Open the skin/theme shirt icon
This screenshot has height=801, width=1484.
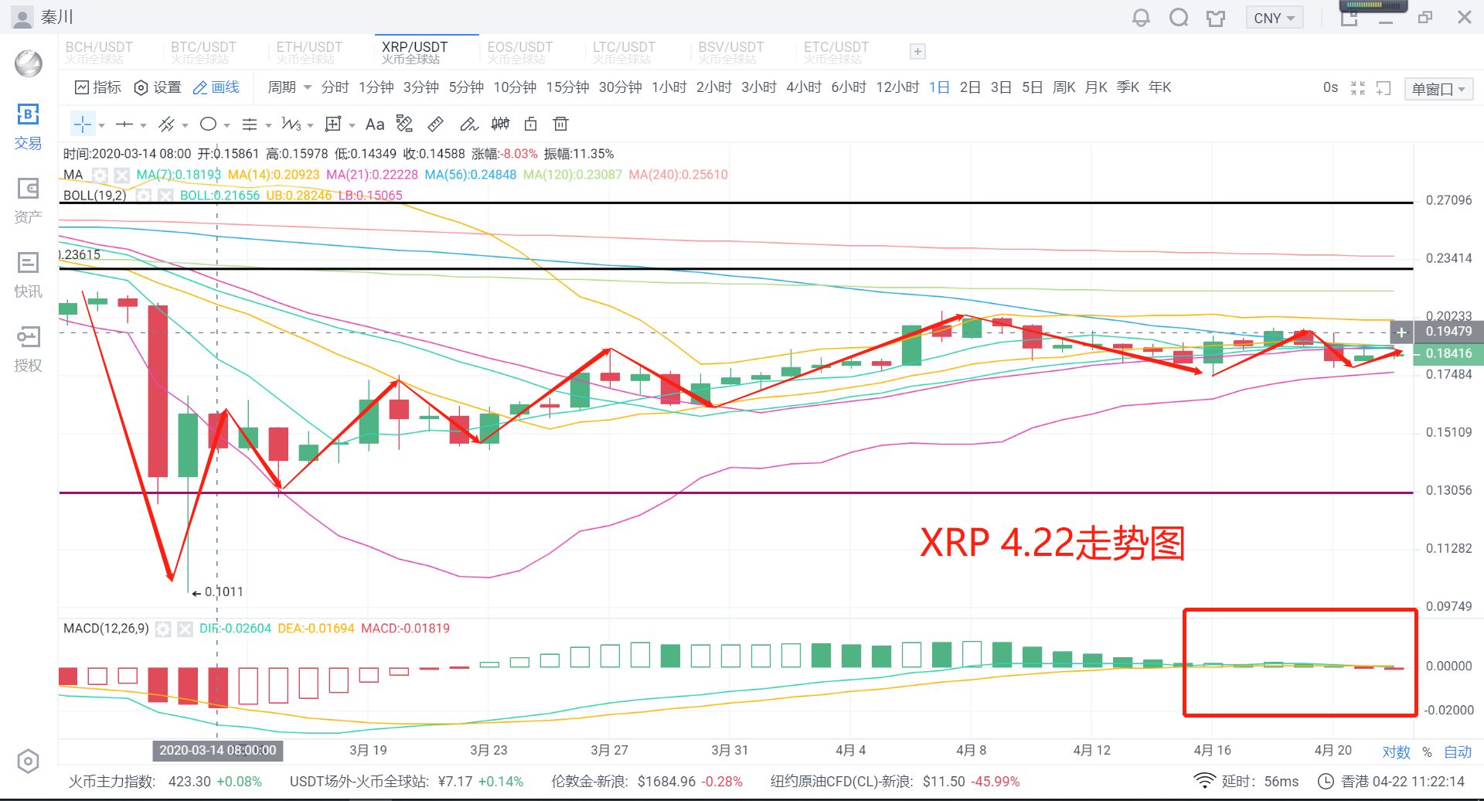click(x=1216, y=18)
